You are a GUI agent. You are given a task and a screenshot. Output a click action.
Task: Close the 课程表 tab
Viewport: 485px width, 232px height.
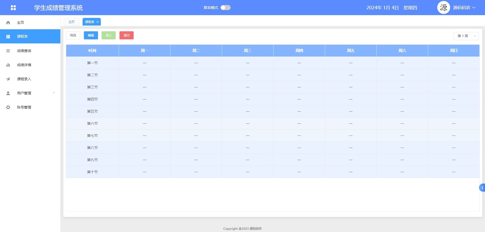pyautogui.click(x=98, y=22)
